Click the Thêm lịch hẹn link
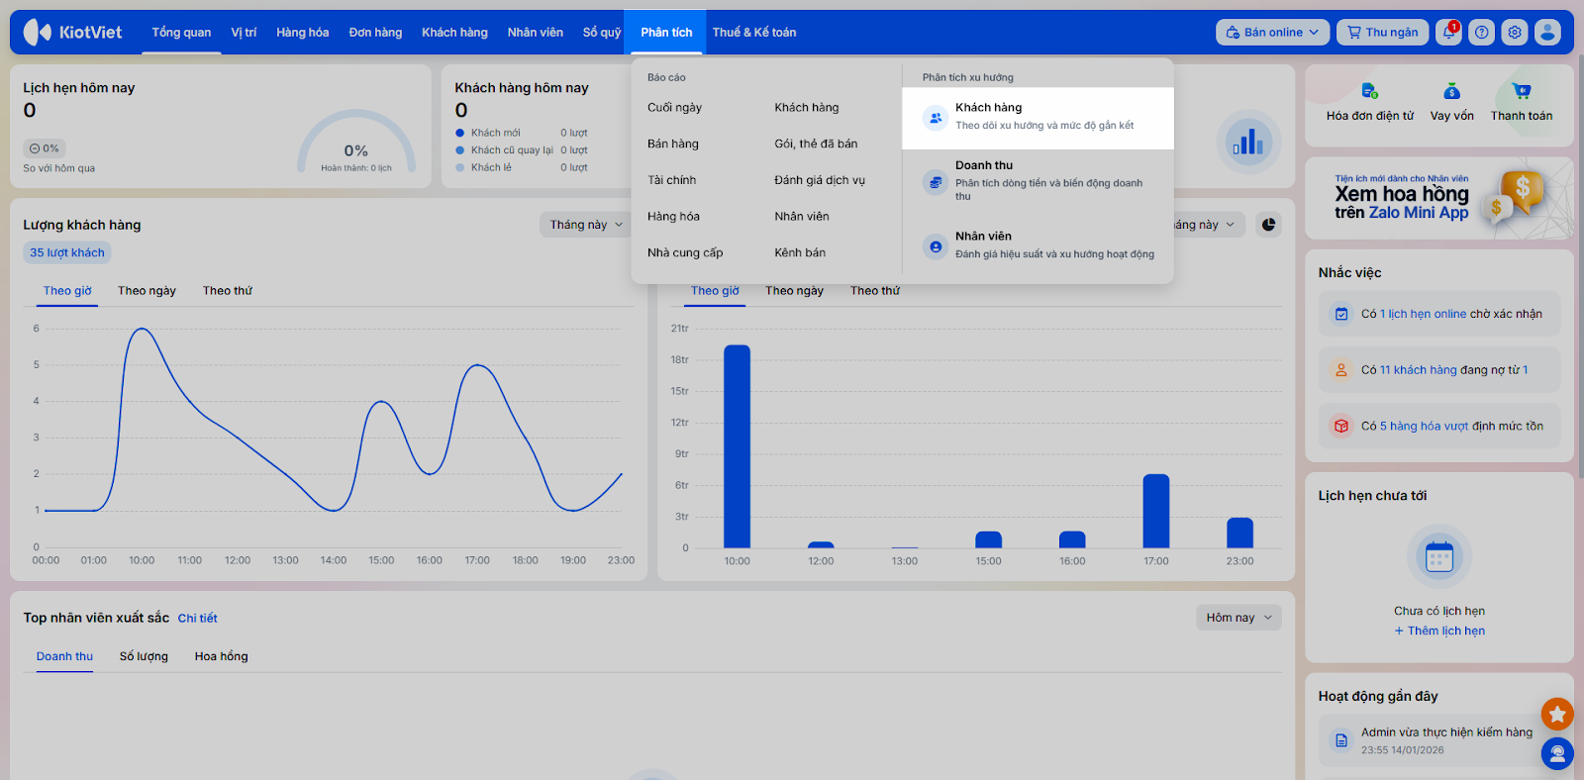 click(1439, 632)
